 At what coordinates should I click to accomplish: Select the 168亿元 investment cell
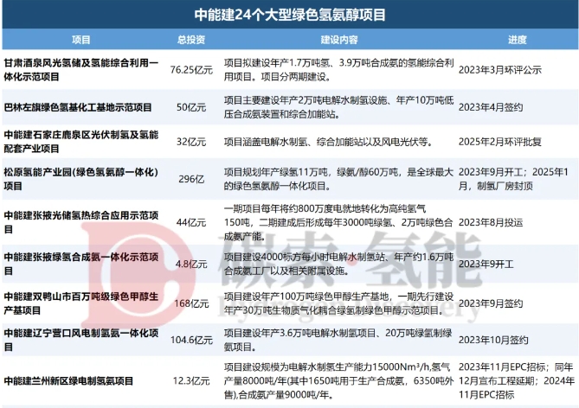tap(191, 303)
